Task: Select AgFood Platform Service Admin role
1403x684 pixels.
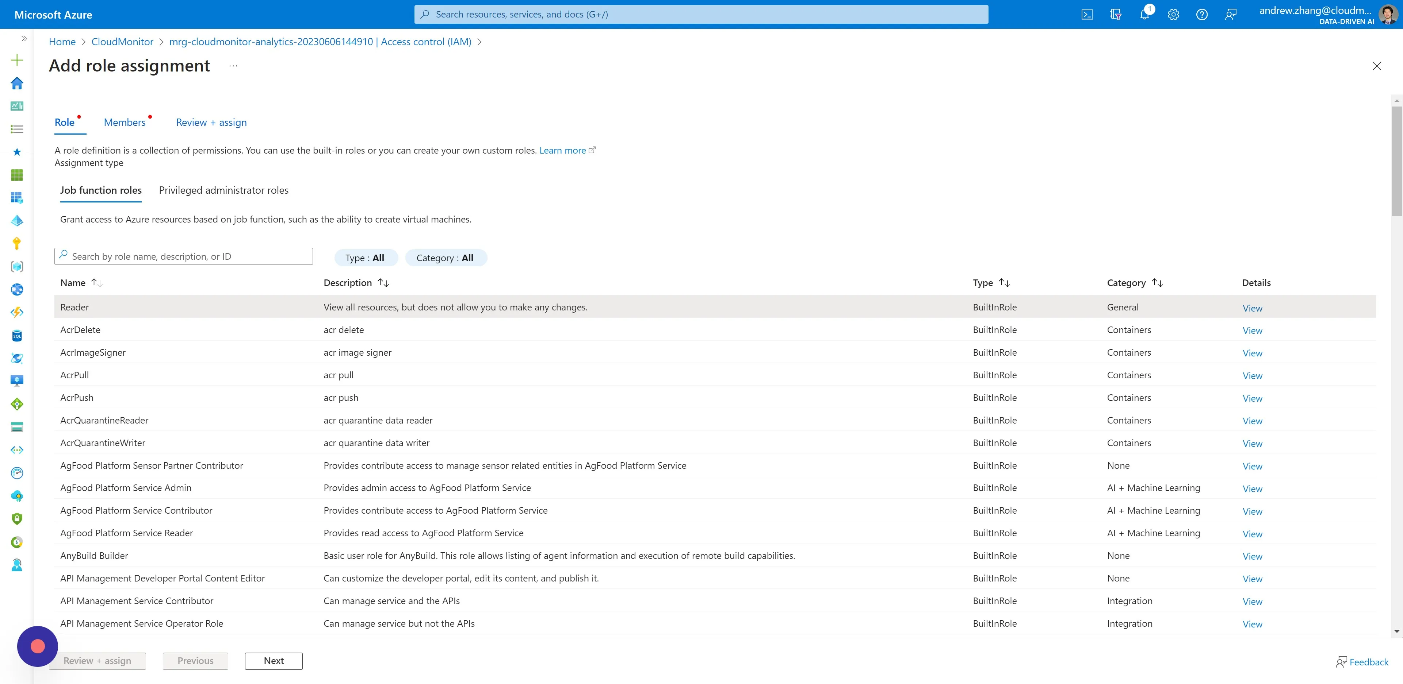Action: click(126, 488)
